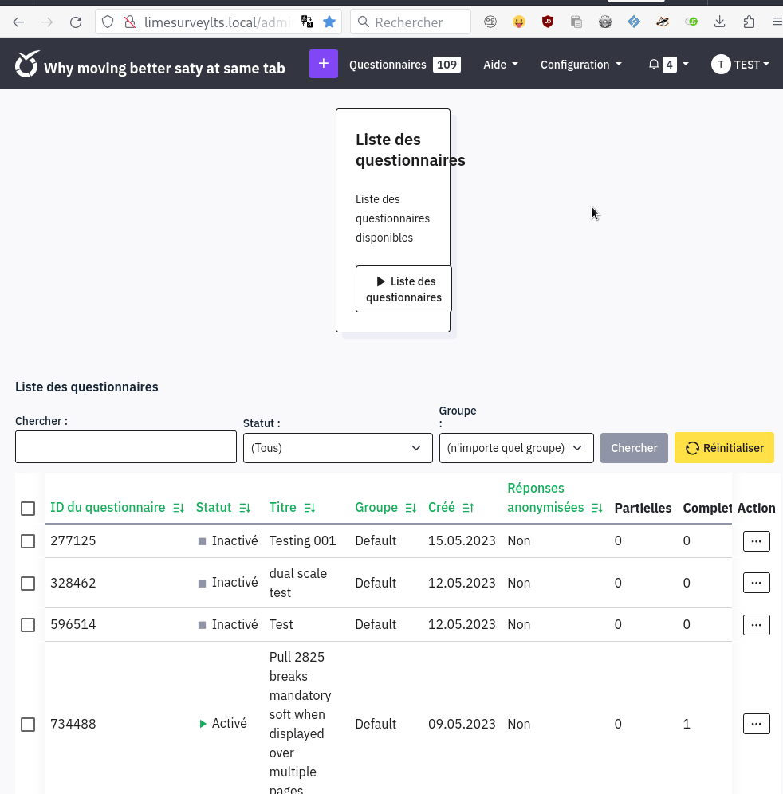The width and height of the screenshot is (783, 794).
Task: Open the Aide menu
Action: (500, 65)
